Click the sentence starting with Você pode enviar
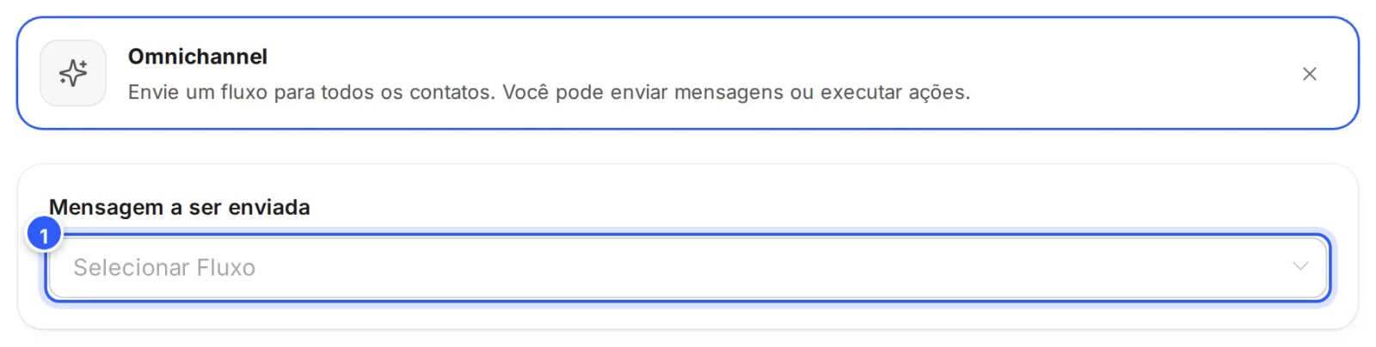This screenshot has height=347, width=1376. pos(736,92)
